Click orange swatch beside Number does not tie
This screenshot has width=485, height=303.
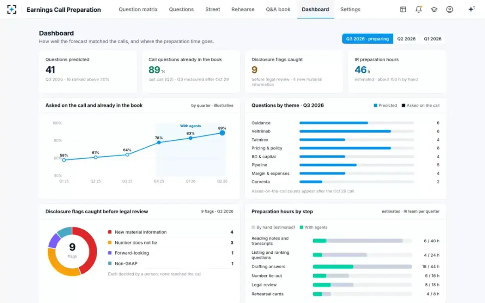pos(110,243)
